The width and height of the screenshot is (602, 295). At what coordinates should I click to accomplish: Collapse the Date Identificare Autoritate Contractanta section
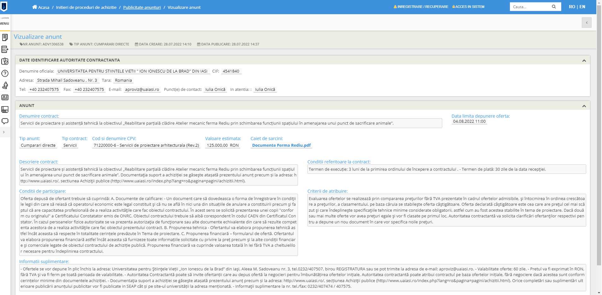click(x=584, y=61)
